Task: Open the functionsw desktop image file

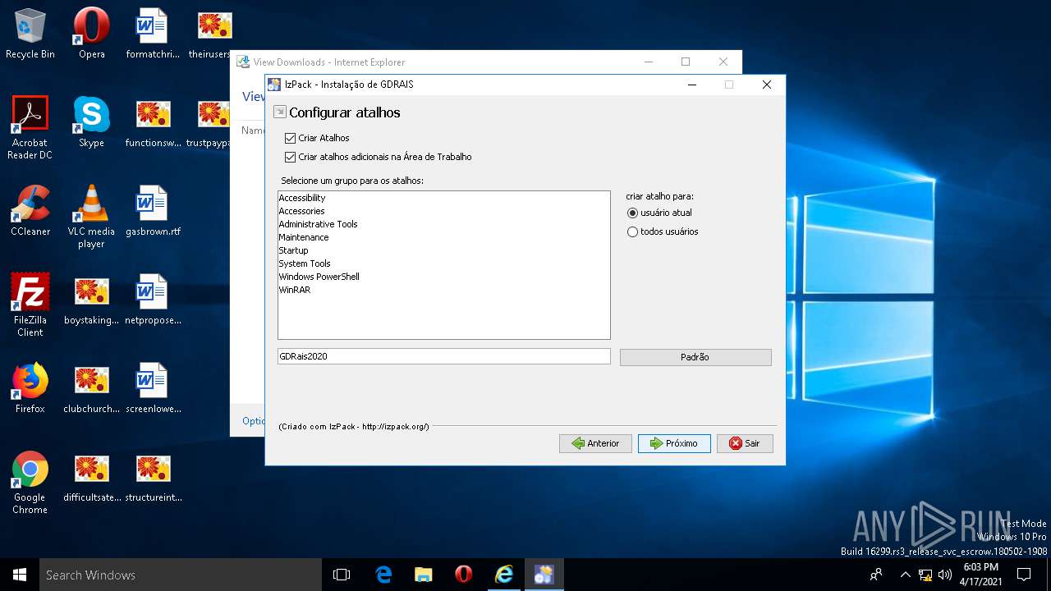Action: [x=153, y=121]
